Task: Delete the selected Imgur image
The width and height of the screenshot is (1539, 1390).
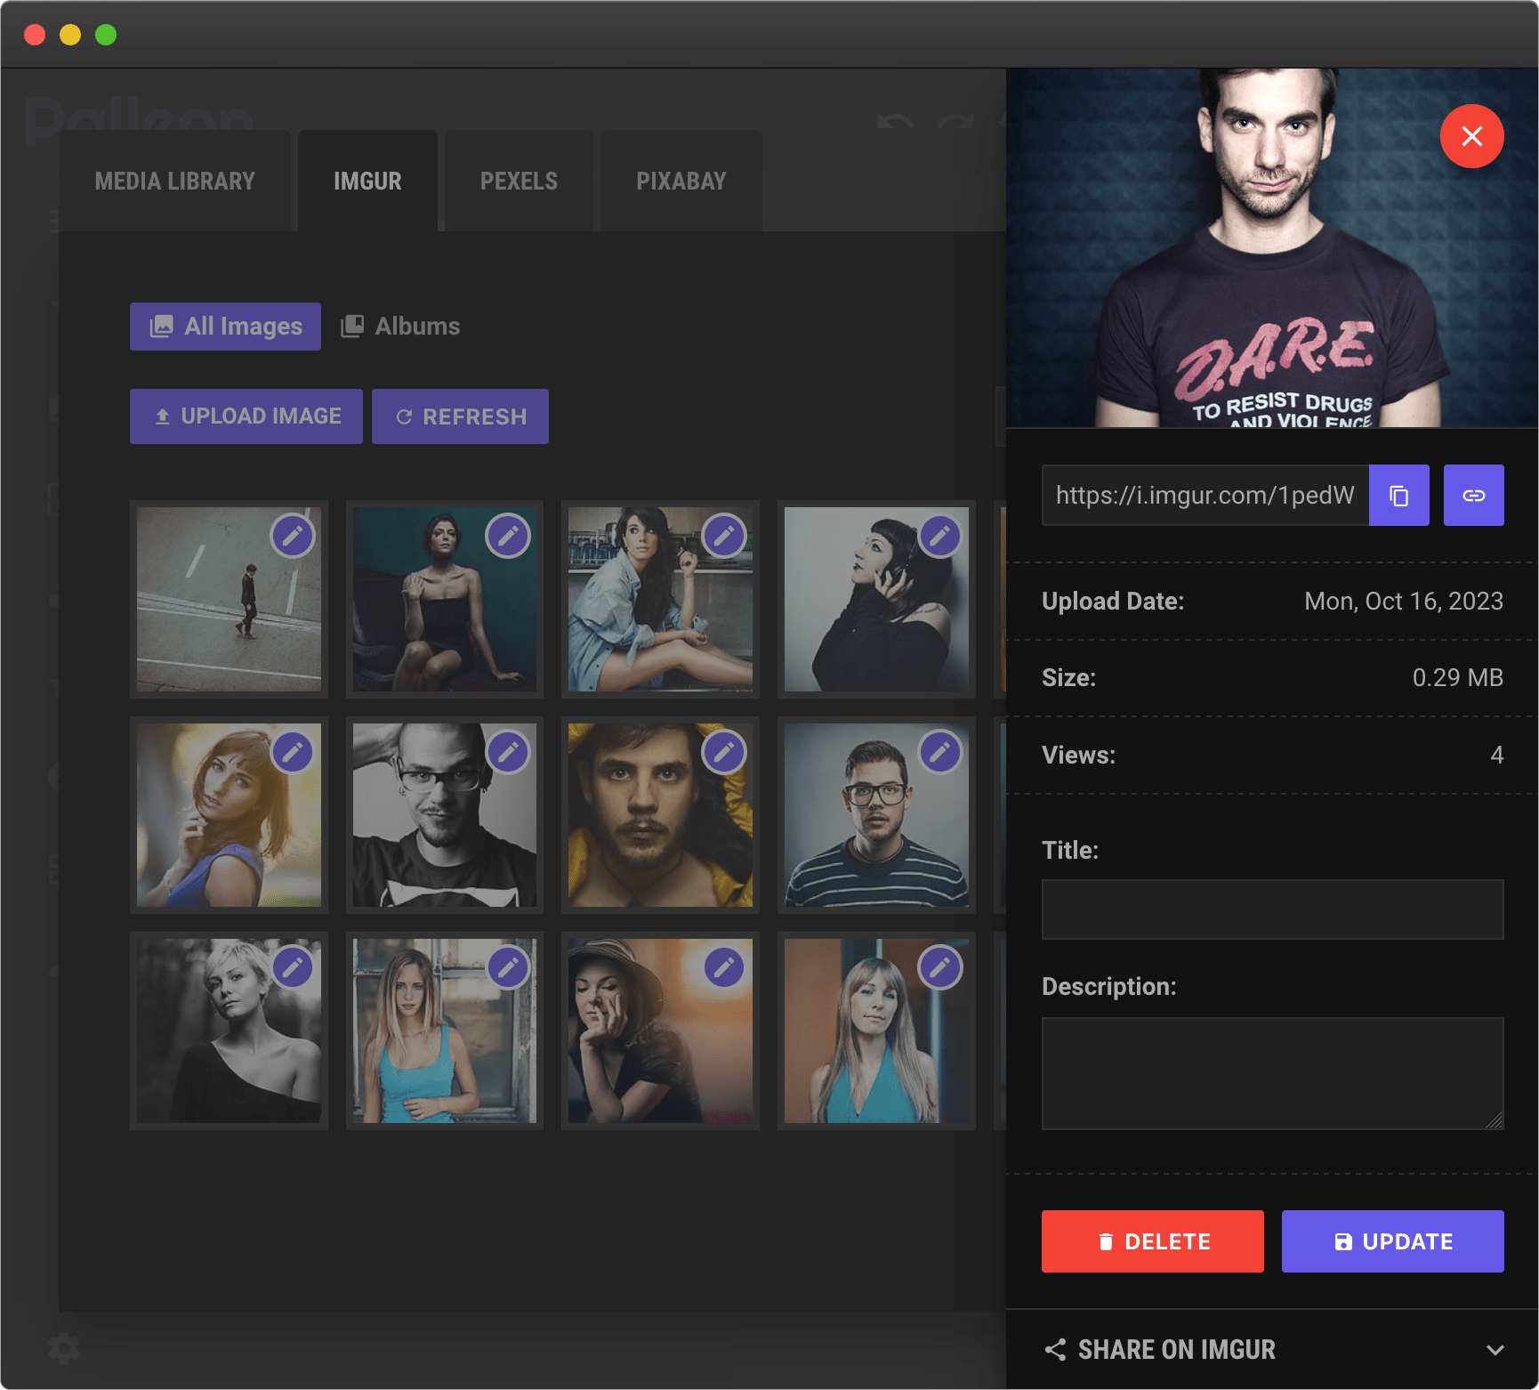Action: (1152, 1241)
